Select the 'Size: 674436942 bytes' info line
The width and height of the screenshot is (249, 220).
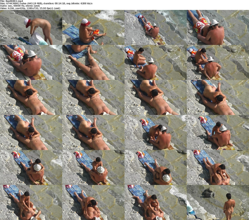coord(46,3)
